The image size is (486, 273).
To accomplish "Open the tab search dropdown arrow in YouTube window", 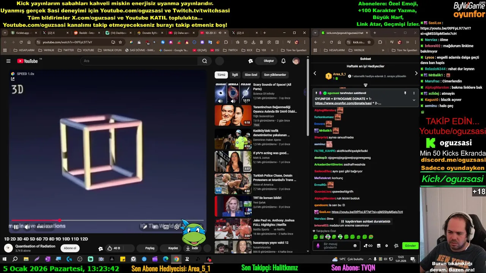I will click(x=5, y=33).
